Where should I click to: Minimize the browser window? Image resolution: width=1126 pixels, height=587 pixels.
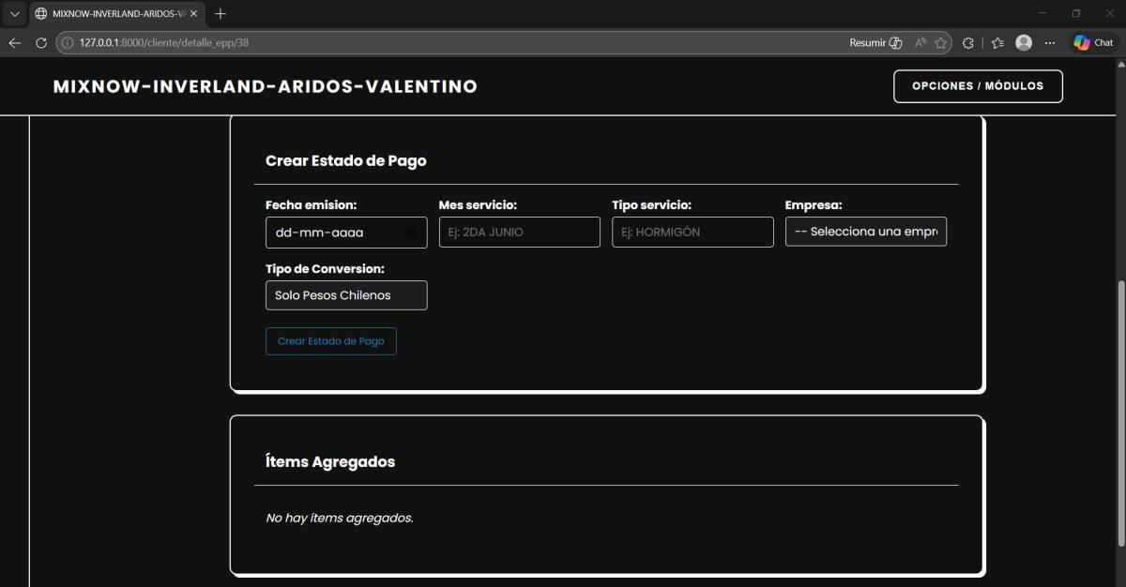[x=1042, y=14]
